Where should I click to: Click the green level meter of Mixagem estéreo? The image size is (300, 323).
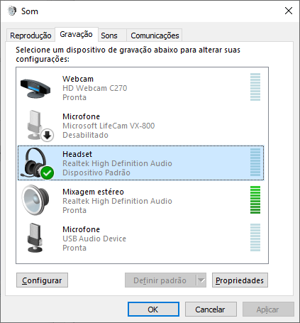coord(255,200)
